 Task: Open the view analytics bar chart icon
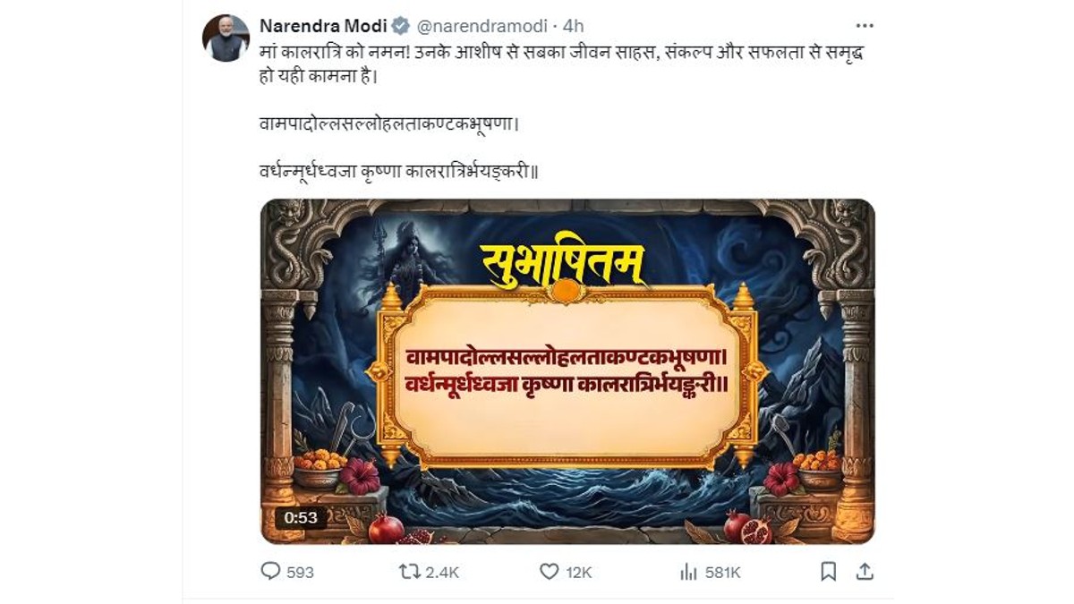(x=688, y=571)
